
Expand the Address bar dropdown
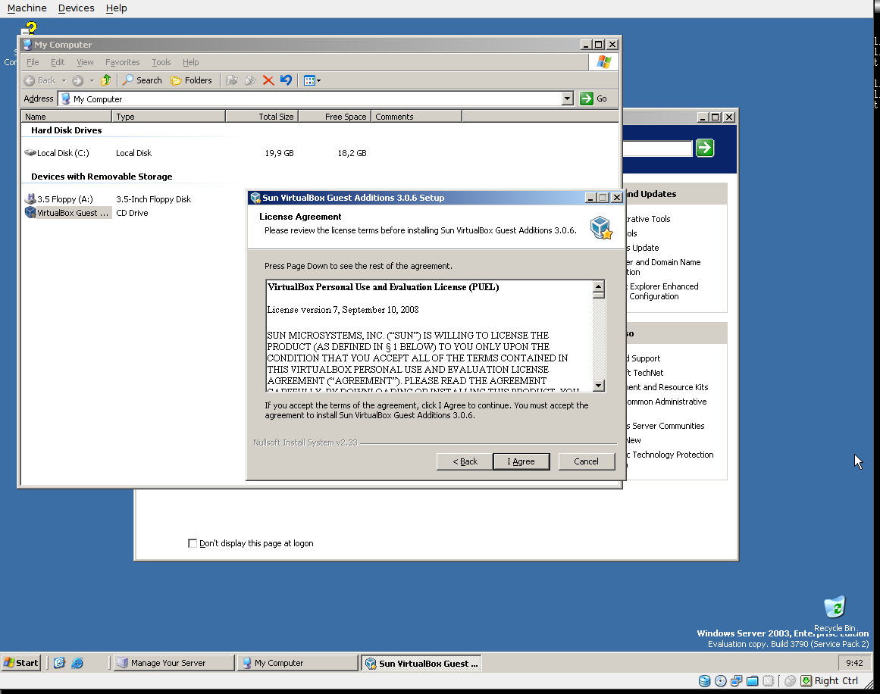coord(568,98)
